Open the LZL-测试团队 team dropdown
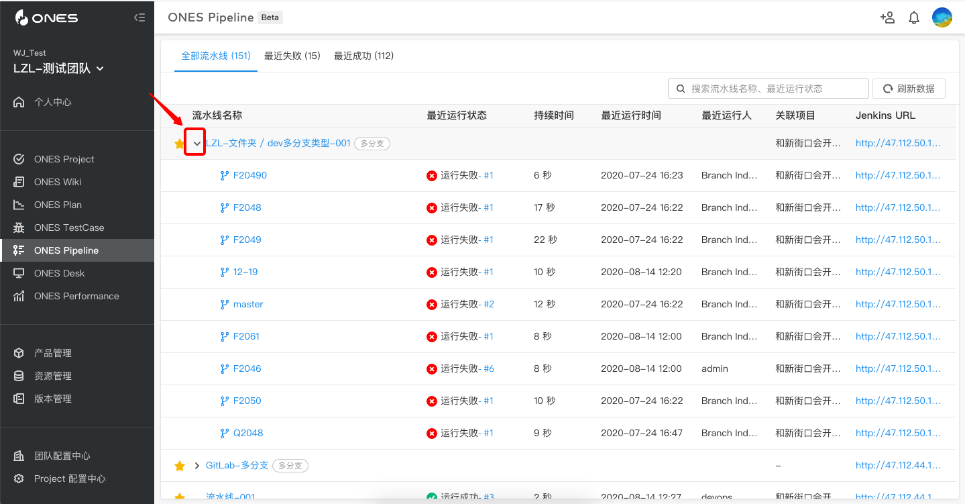This screenshot has width=965, height=504. (x=59, y=68)
